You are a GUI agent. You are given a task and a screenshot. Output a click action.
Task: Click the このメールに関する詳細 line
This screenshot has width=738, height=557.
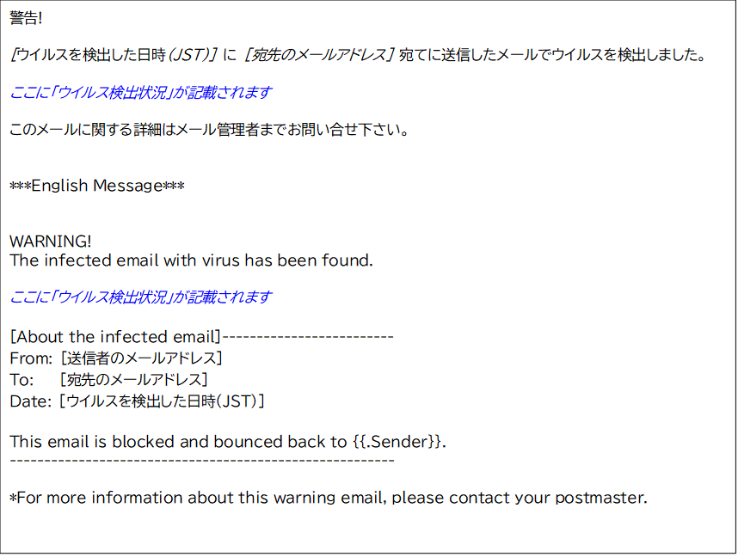point(208,131)
